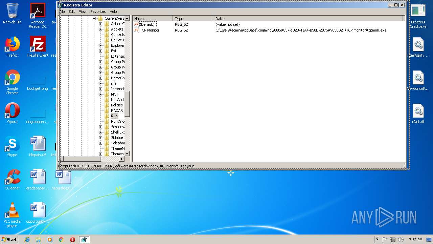Open Windows Media Player taskbar icon
Screen dimensions: 433x244
coord(50,240)
